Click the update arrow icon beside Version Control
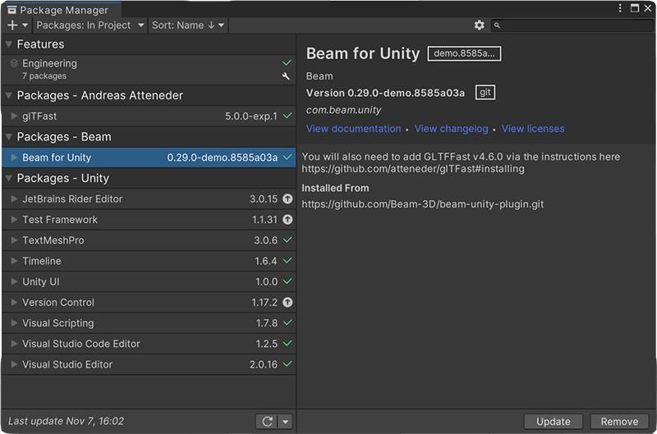Screen dimensions: 657x434 click(287, 303)
